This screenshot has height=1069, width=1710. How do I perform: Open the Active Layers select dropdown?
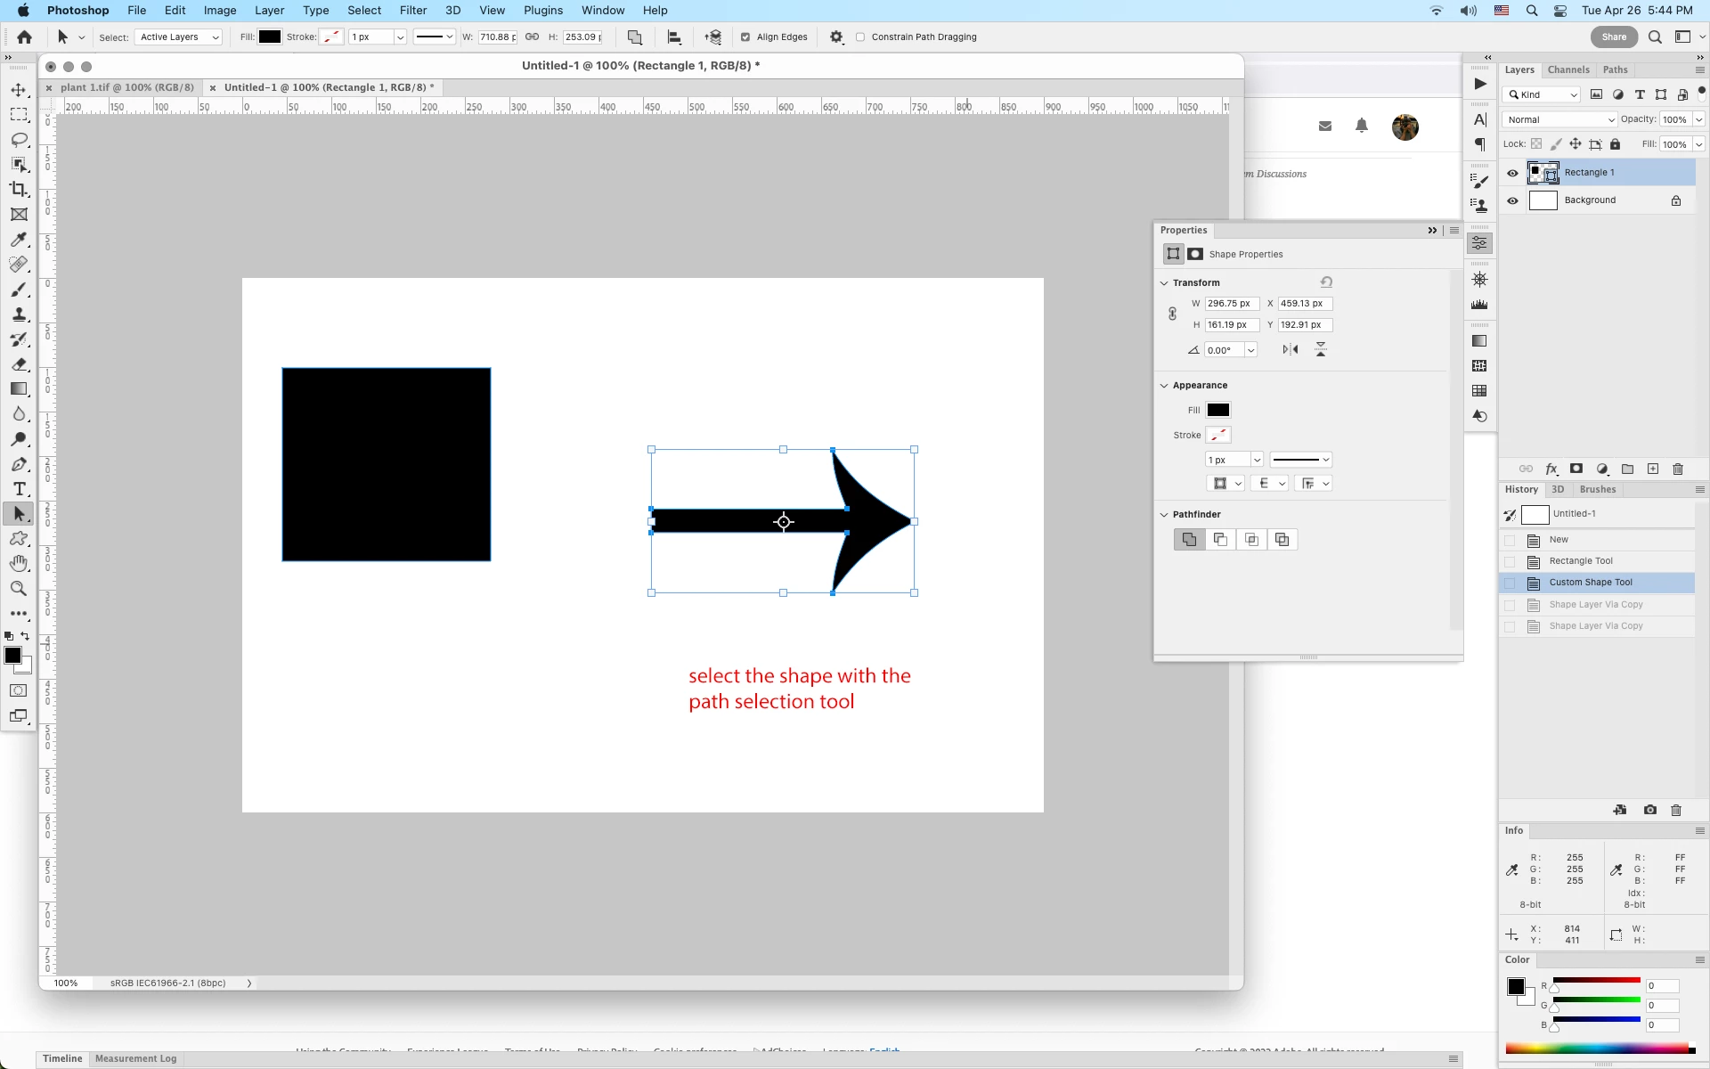click(x=178, y=37)
